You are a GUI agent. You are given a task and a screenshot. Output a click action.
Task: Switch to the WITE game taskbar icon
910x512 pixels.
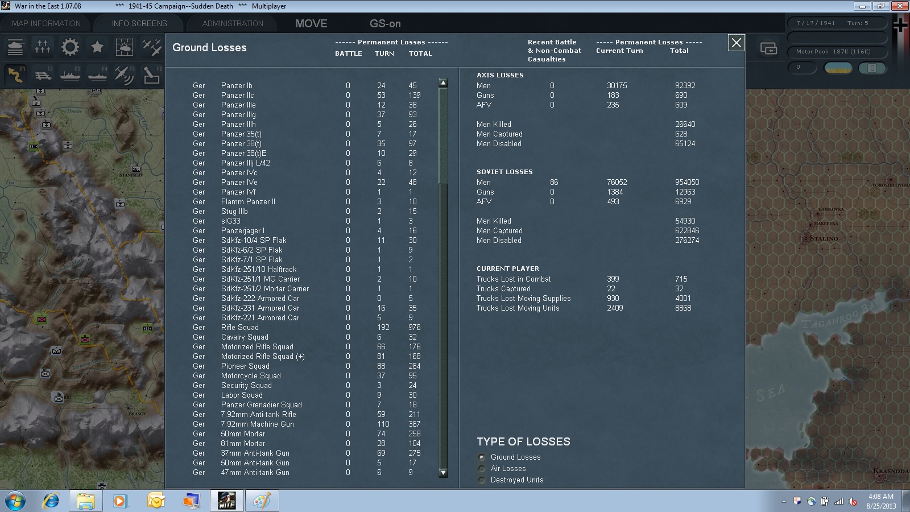[227, 501]
